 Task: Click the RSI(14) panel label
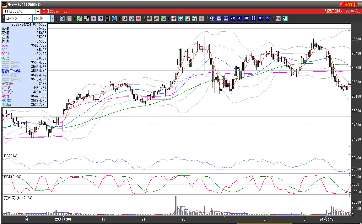click(11, 156)
